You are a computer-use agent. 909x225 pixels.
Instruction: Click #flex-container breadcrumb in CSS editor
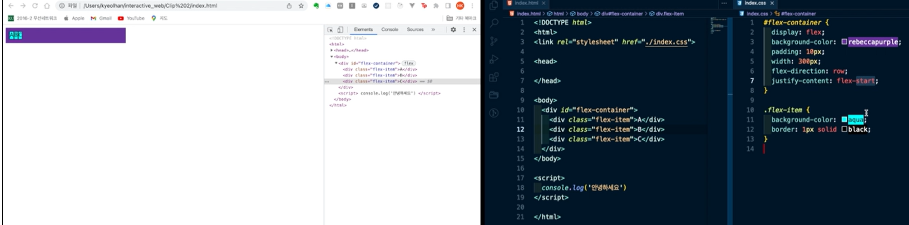[795, 14]
